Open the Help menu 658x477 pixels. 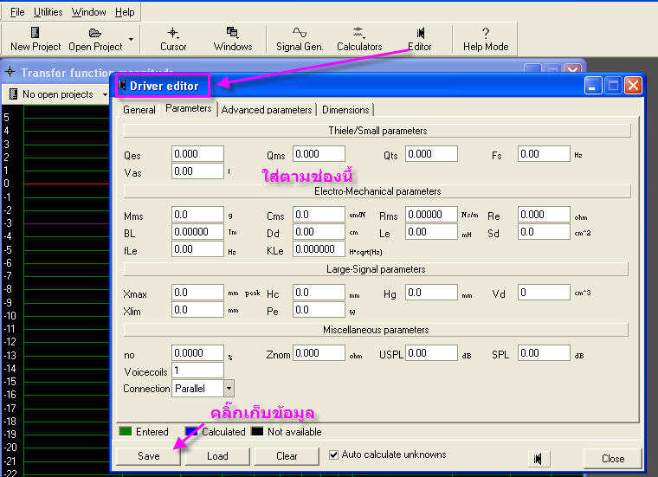pos(125,12)
